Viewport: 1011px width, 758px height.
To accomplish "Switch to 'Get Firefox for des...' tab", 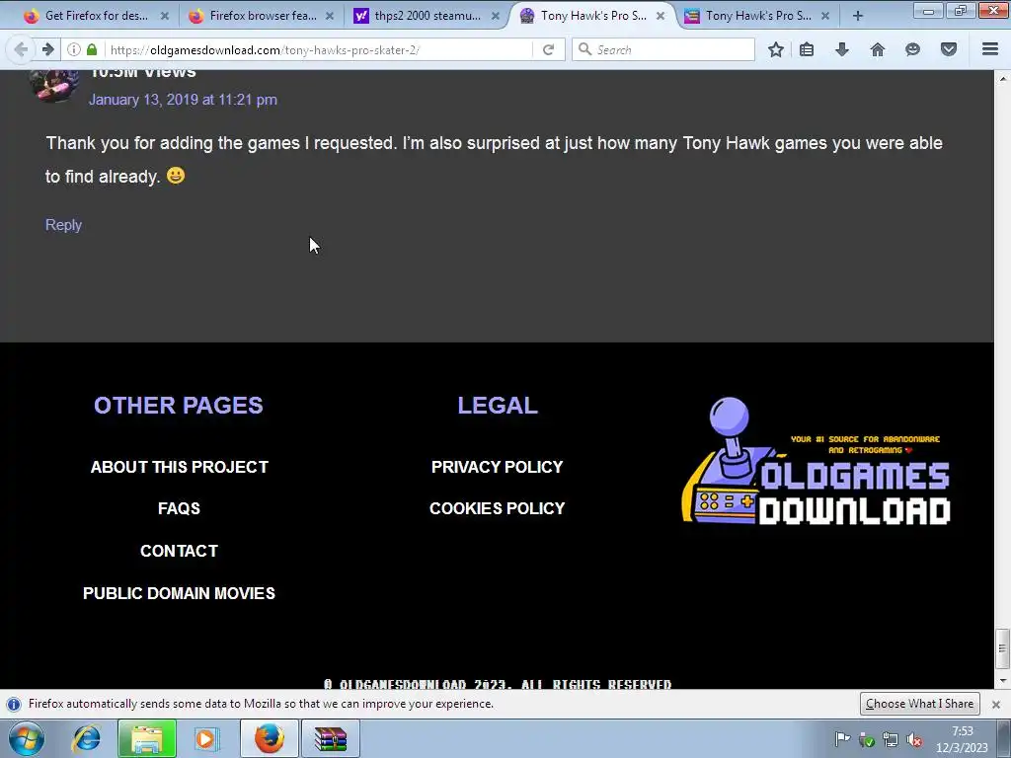I will point(96,16).
